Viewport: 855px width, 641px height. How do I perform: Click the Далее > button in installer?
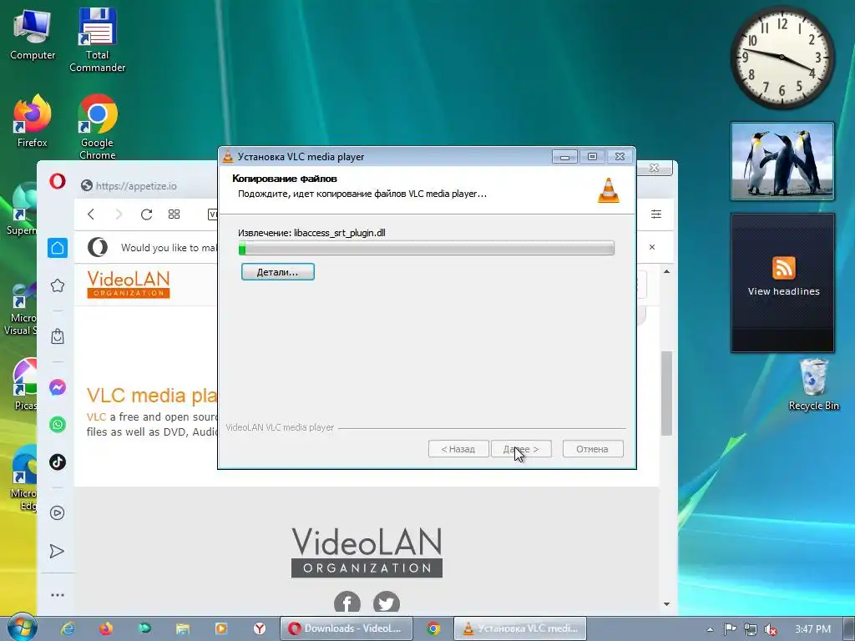521,449
